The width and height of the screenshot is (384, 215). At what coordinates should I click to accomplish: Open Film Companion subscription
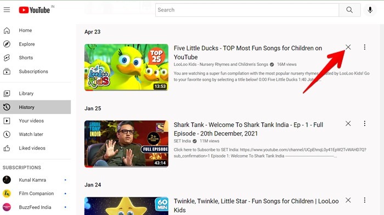click(36, 194)
